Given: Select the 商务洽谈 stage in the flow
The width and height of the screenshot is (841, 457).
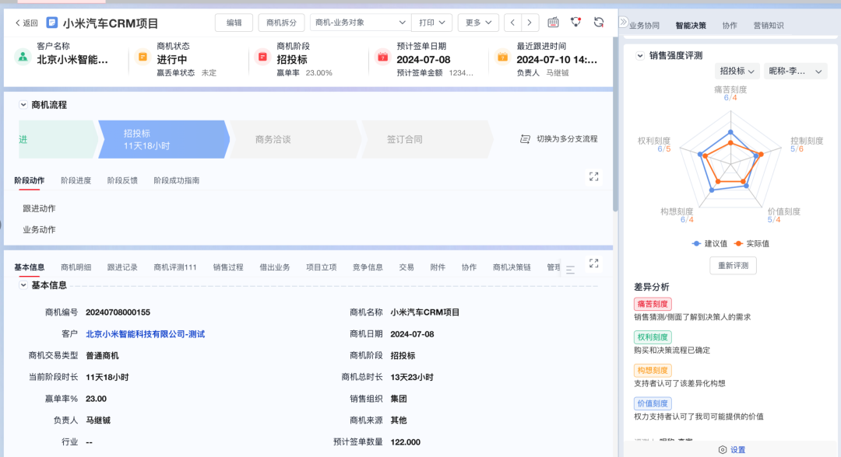Looking at the screenshot, I should 295,139.
